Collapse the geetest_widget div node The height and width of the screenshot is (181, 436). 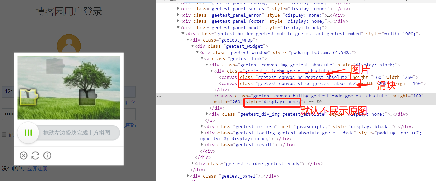(x=193, y=46)
